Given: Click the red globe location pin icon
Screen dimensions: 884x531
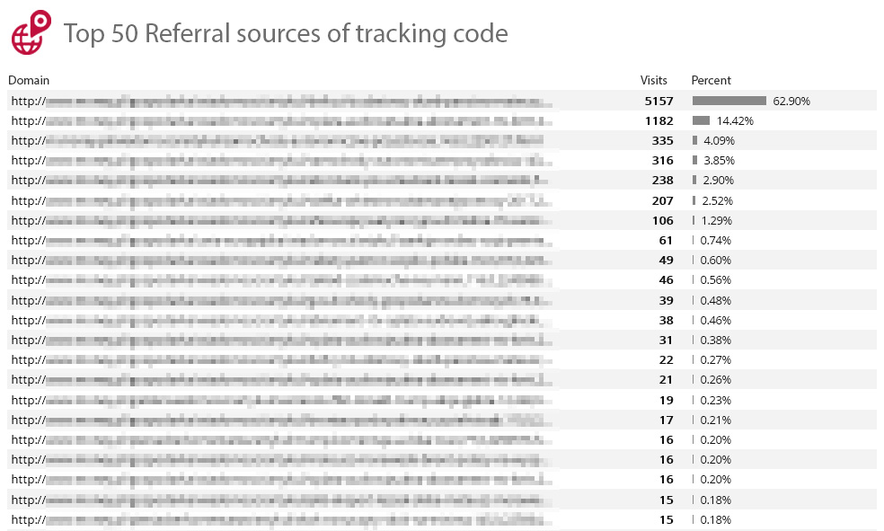Looking at the screenshot, I should 31,32.
